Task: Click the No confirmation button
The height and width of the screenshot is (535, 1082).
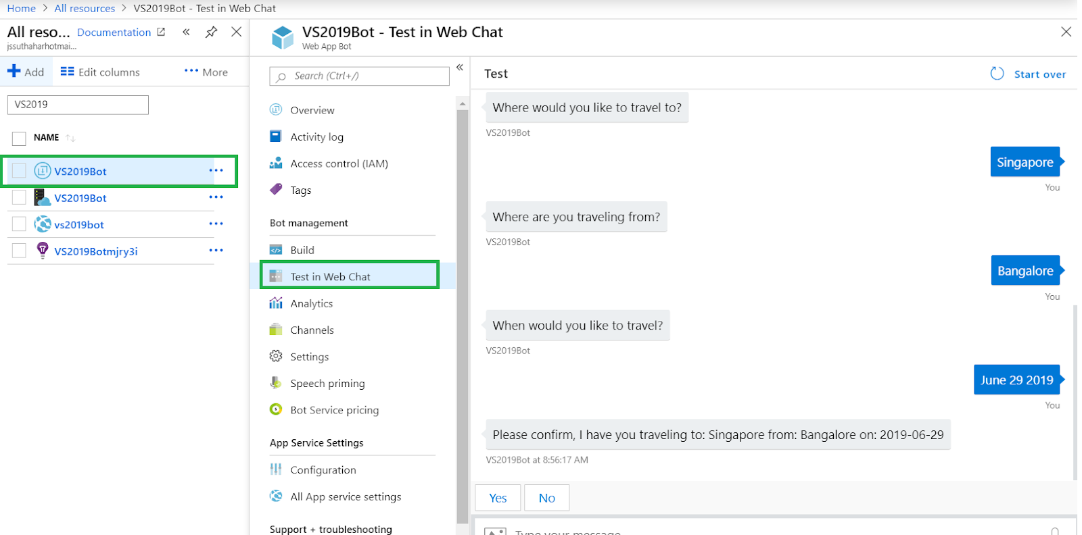Action: click(546, 498)
